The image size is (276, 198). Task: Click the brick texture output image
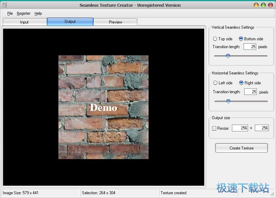point(104,107)
